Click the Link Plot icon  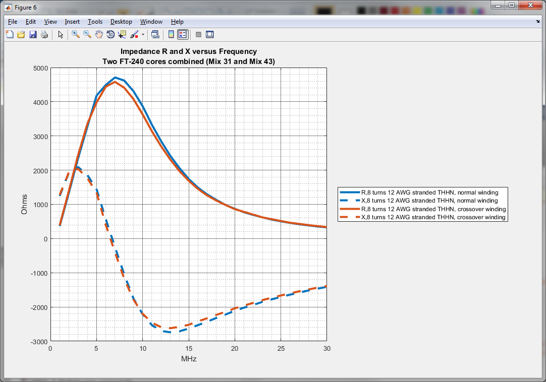coord(155,34)
